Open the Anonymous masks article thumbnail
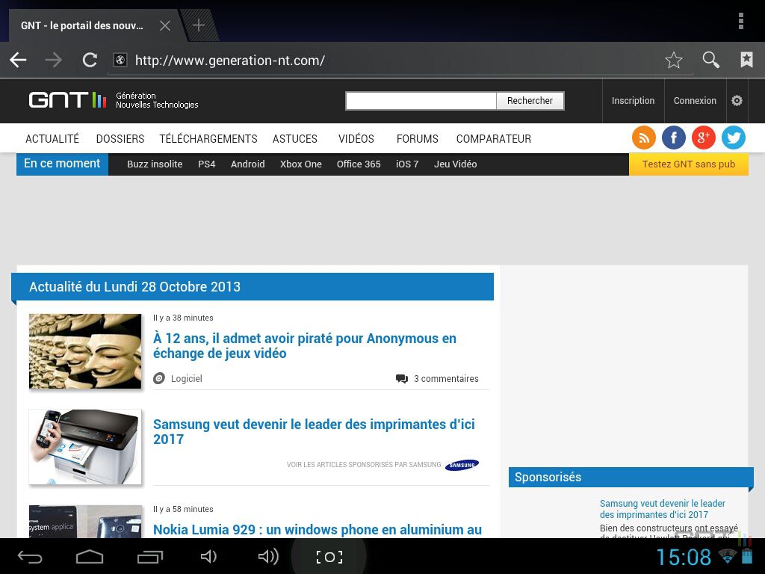The width and height of the screenshot is (765, 574). coord(85,351)
